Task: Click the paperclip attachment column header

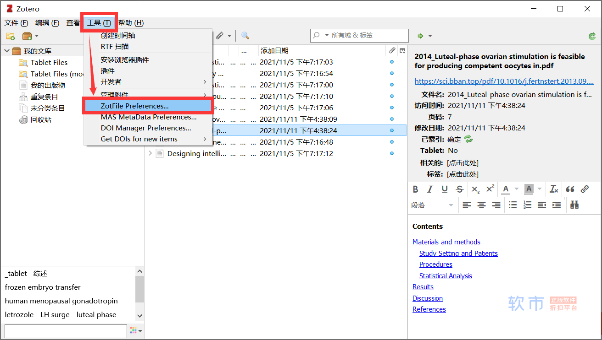Action: 392,50
